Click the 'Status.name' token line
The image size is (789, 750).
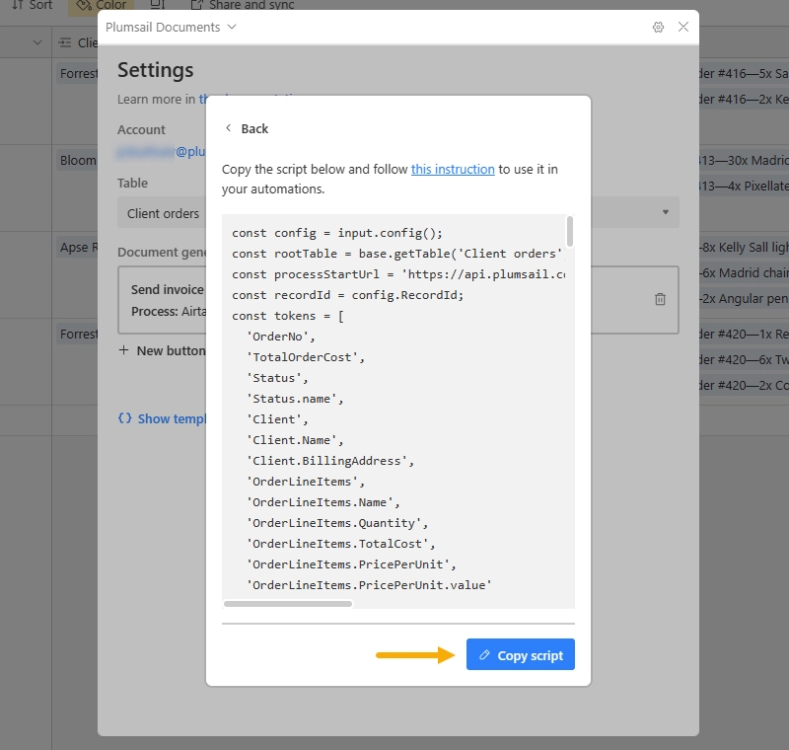pyautogui.click(x=295, y=398)
